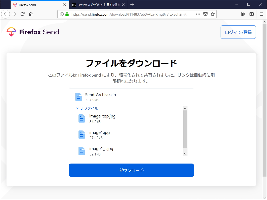This screenshot has width=267, height=200.
Task: Click the Send-Archive.zip file icon
Action: click(x=78, y=97)
